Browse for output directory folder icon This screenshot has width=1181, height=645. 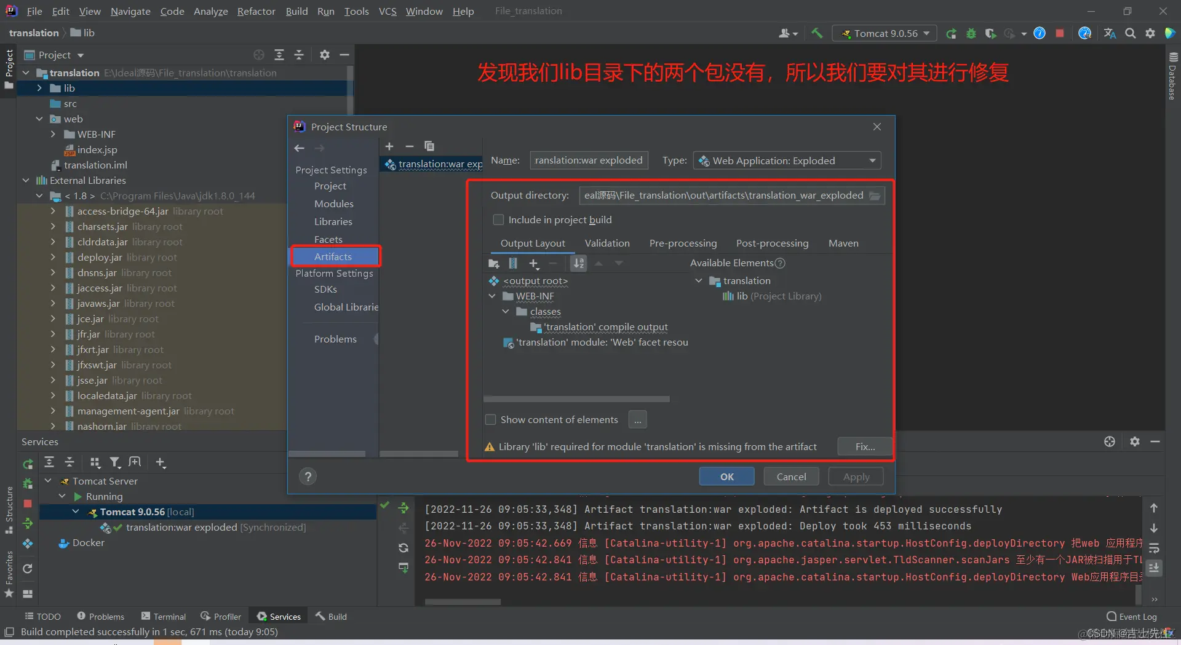point(875,196)
